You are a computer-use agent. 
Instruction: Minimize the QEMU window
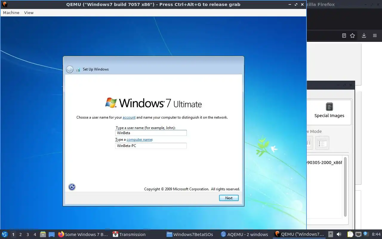290,4
